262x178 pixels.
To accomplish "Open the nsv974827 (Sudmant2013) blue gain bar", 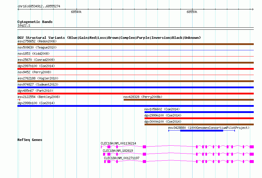I will pyautogui.click(x=135, y=87).
